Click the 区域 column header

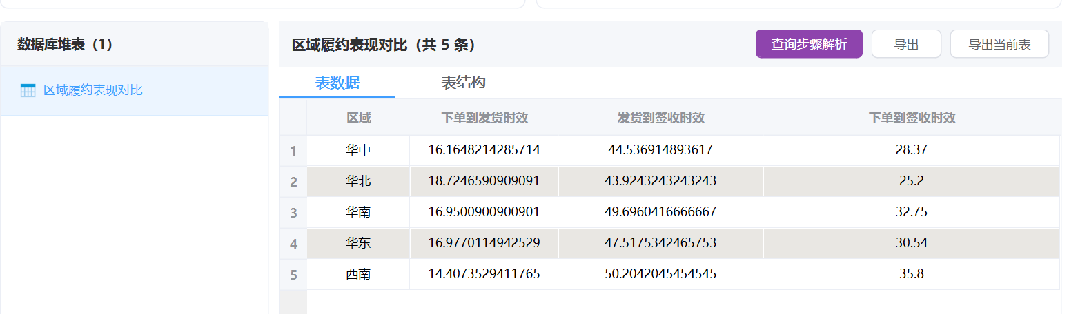[x=358, y=118]
